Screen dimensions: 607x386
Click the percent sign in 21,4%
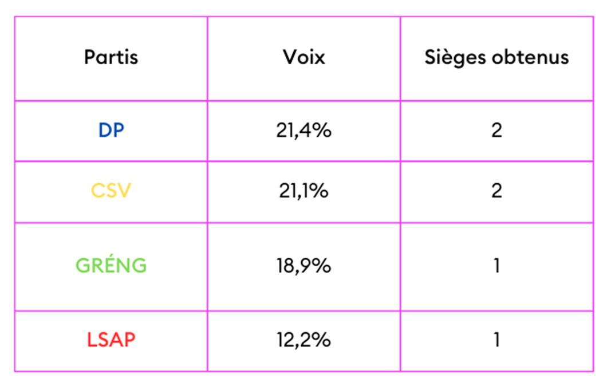(323, 131)
